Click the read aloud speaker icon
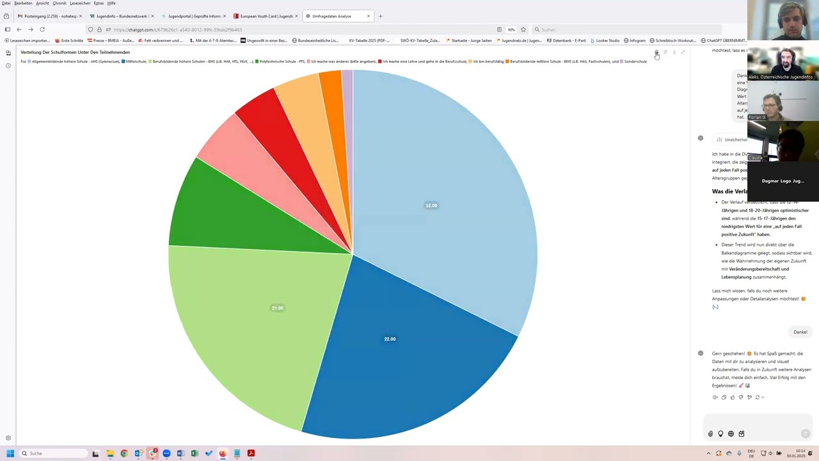Viewport: 819px width, 461px height. [x=715, y=397]
